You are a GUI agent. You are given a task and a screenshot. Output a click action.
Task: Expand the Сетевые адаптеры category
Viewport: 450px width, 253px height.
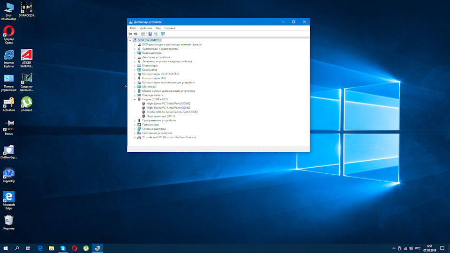(135, 129)
